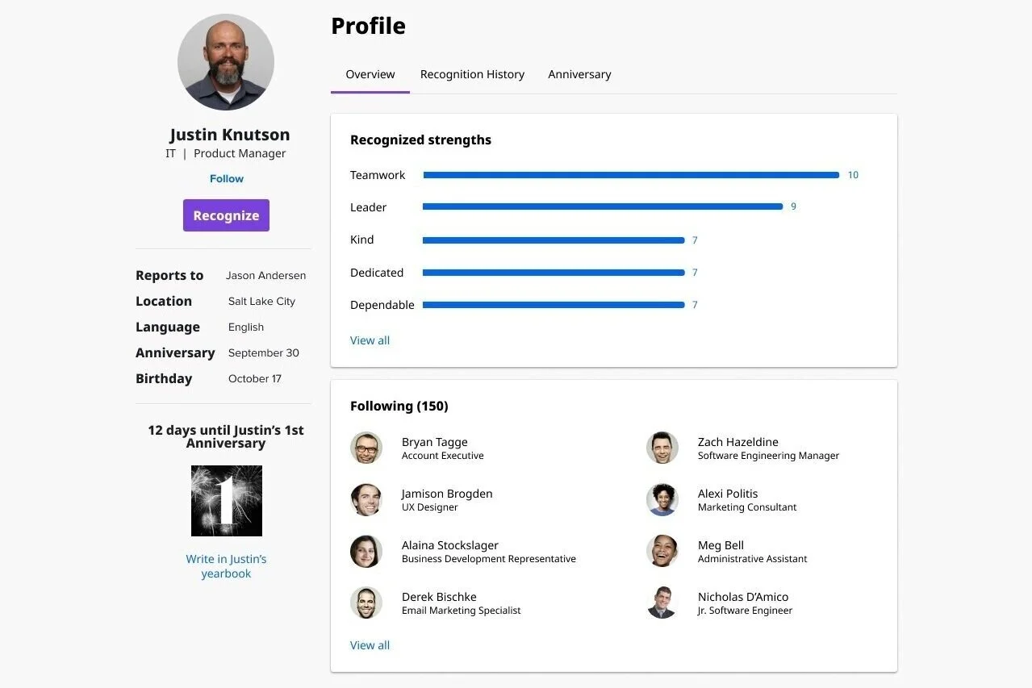The image size is (1032, 688).
Task: Click Alexi Politis's avatar
Action: (662, 499)
